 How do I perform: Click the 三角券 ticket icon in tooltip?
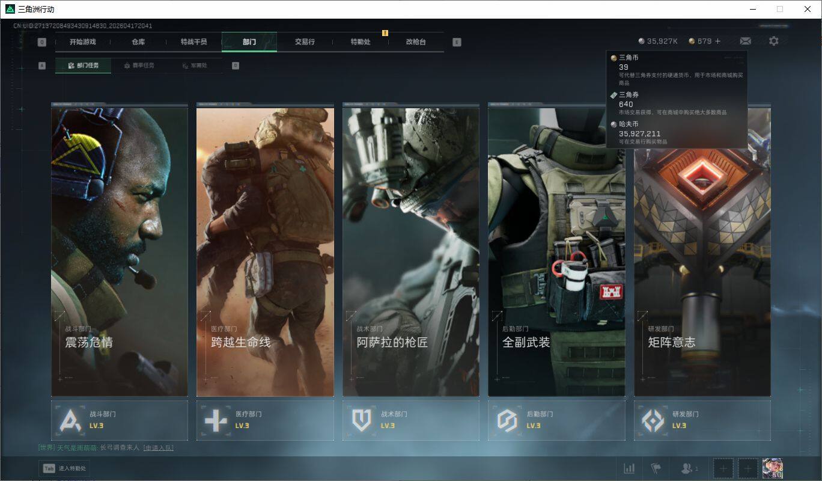point(613,95)
